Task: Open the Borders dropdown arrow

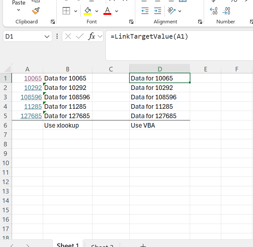Action: [76, 11]
